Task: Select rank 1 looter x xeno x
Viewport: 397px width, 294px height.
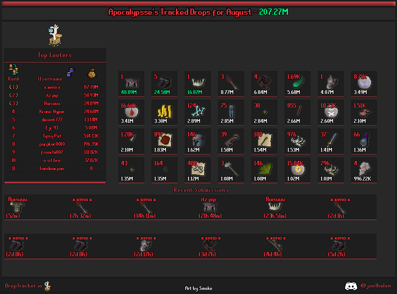Action: pos(55,87)
